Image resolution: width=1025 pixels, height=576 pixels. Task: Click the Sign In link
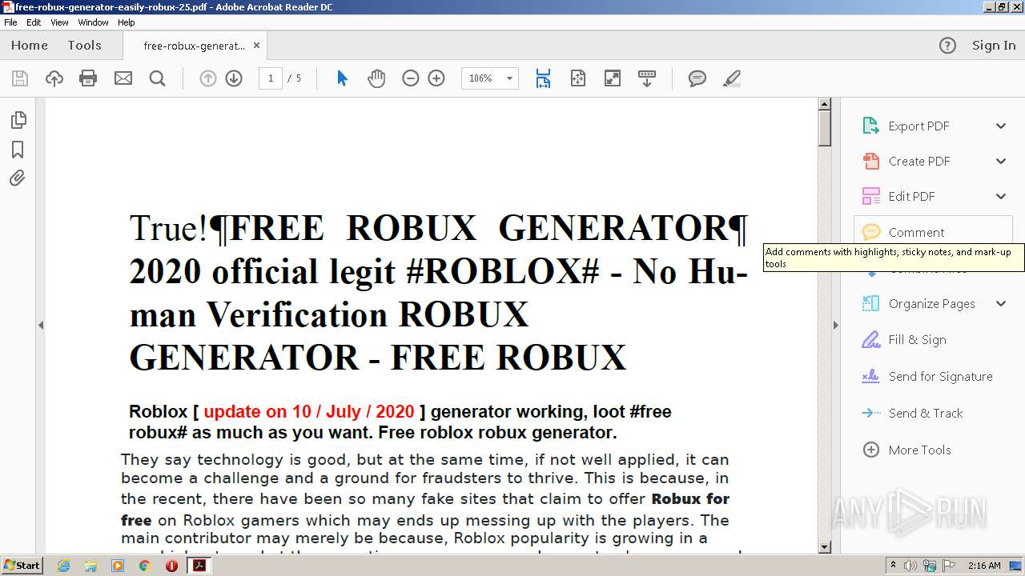point(994,46)
